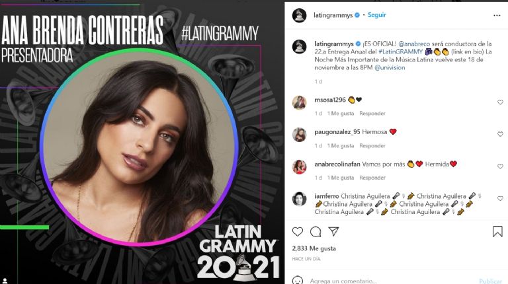Open the @univision mention link

tap(390, 67)
